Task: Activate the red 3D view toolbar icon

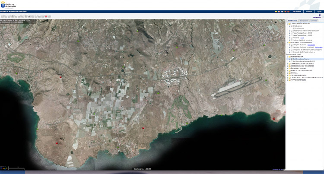Action: click(x=46, y=16)
